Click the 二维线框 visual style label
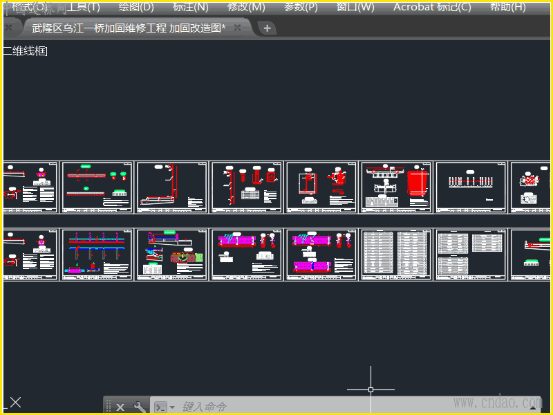This screenshot has width=553, height=415. 26,51
